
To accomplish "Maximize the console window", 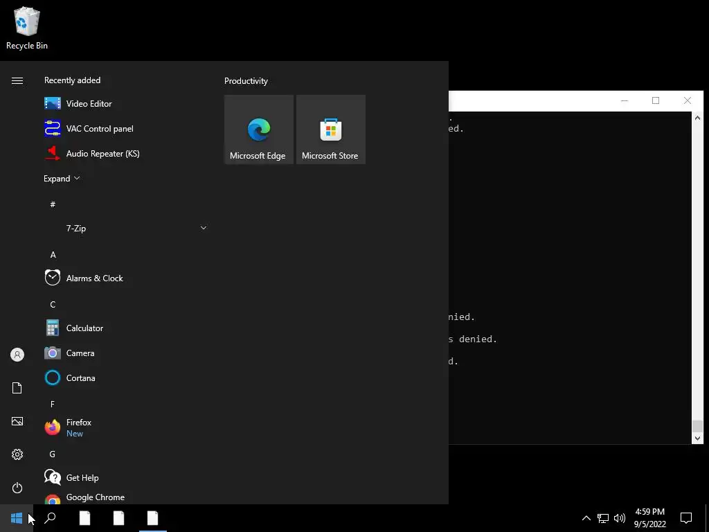I will [656, 100].
